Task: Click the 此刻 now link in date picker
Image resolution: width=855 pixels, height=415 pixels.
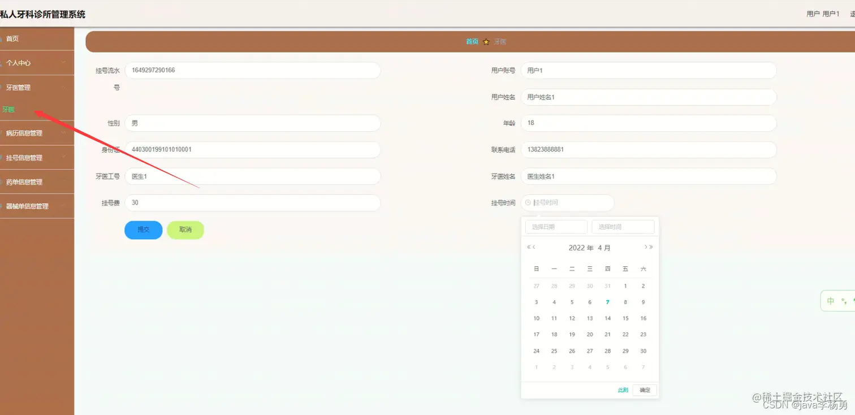Action: 623,390
